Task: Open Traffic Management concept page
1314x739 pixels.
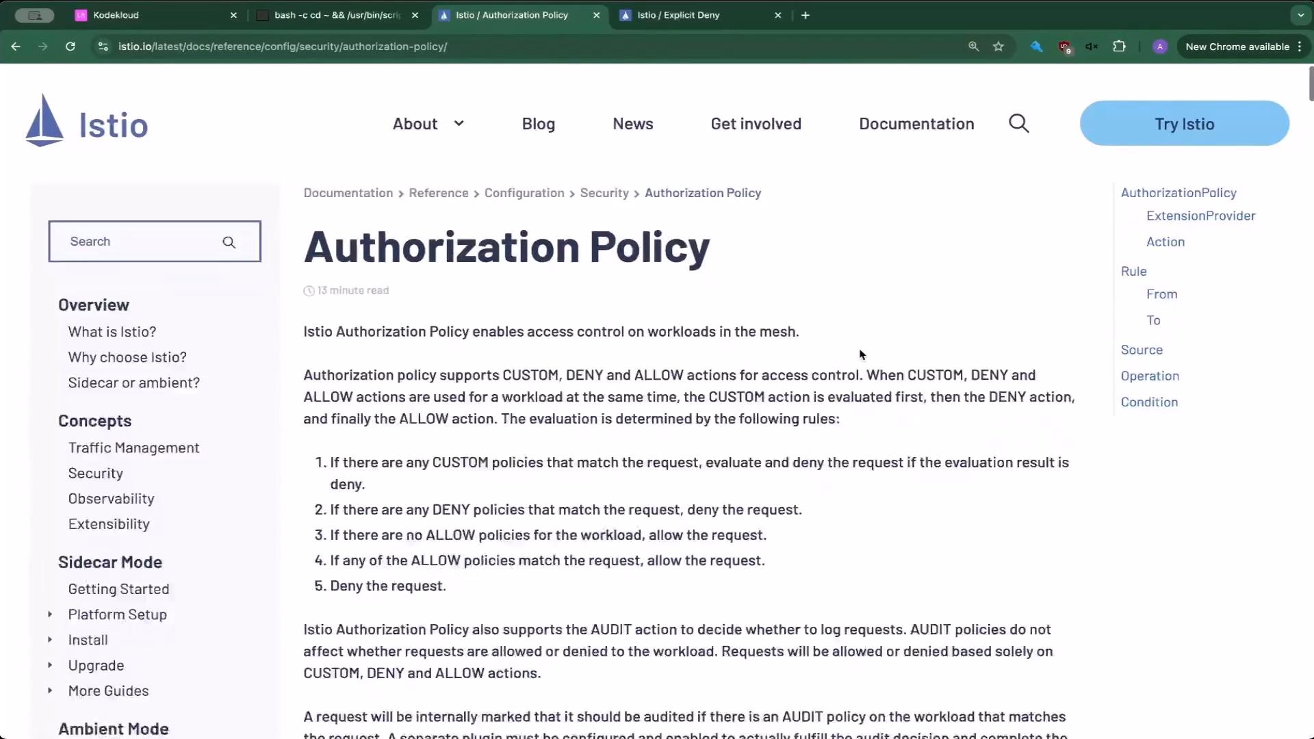Action: pos(133,448)
